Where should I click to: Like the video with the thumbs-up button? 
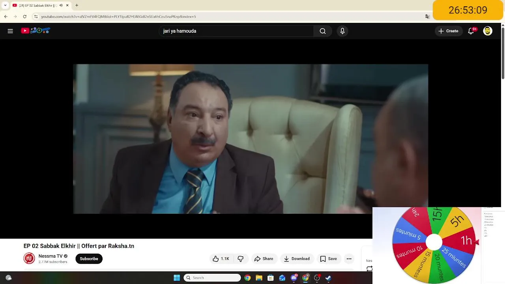coord(221,259)
